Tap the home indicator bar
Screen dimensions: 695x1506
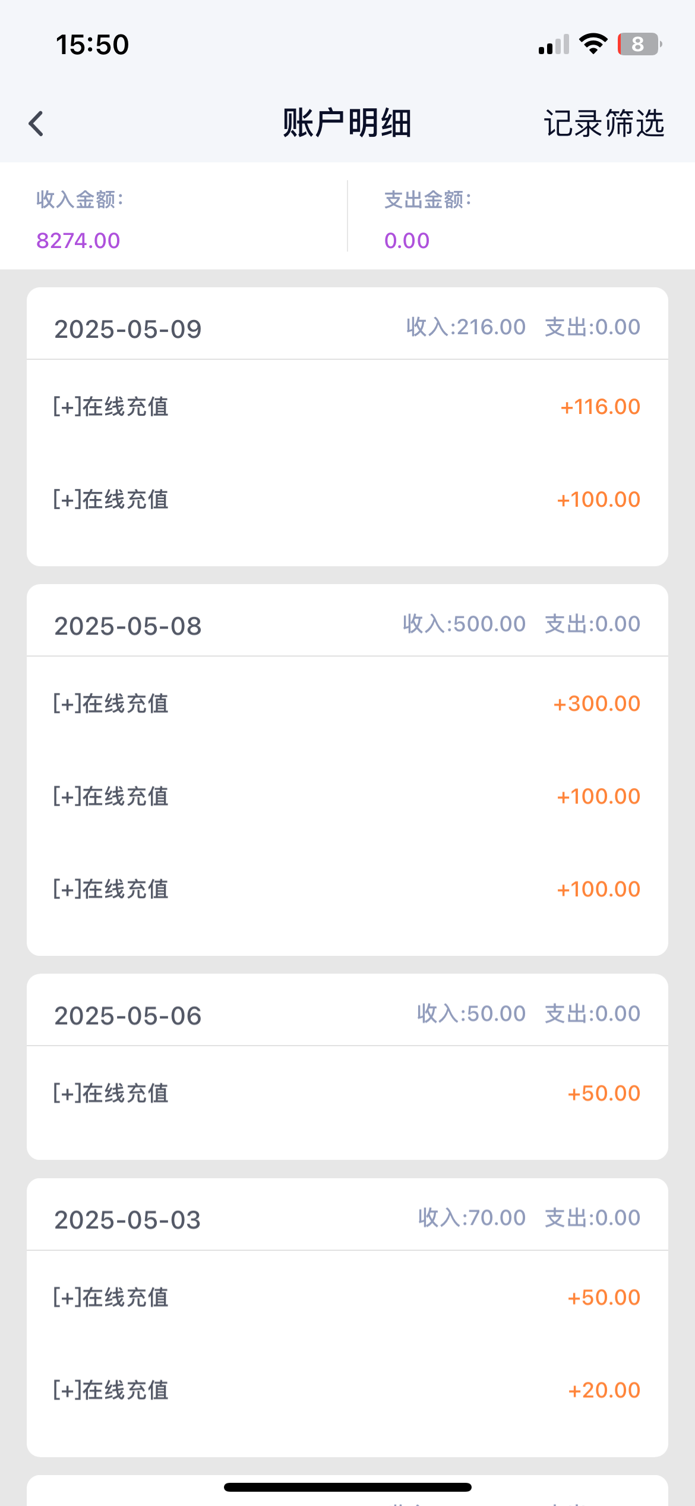347,1487
